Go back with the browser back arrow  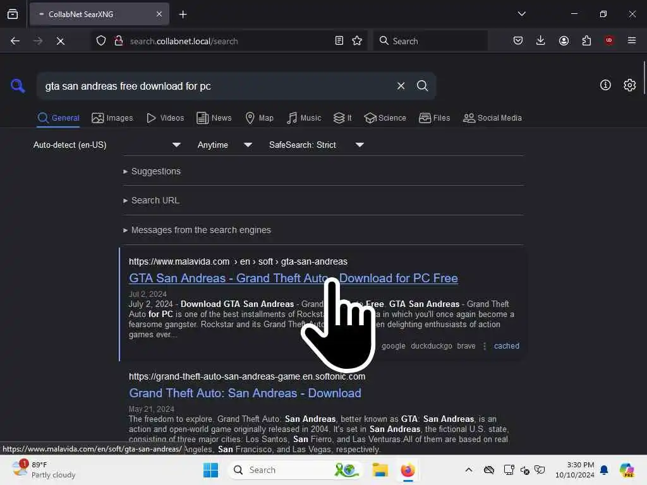pyautogui.click(x=15, y=41)
